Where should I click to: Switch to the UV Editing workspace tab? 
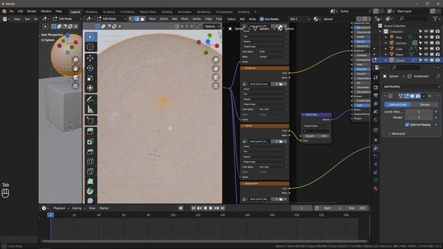(127, 12)
